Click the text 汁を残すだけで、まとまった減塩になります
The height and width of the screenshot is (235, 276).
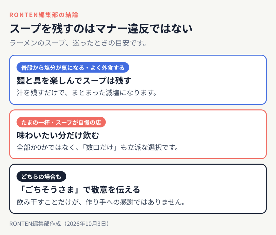coord(87,93)
